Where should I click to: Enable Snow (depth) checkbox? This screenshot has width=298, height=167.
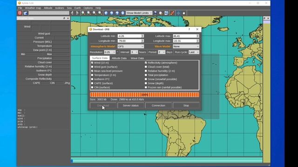click(x=146, y=83)
